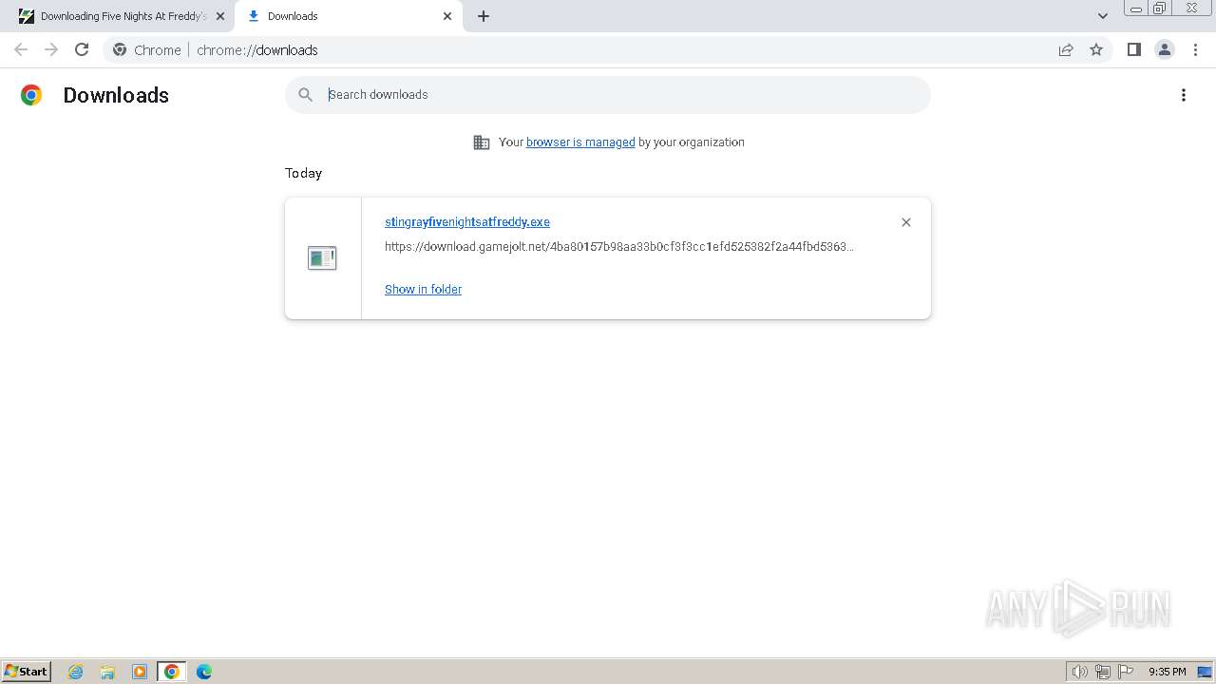Open the Windows Start menu
The height and width of the screenshot is (684, 1216).
(x=27, y=672)
